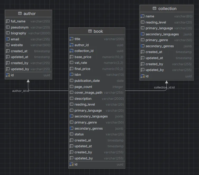Click the primary key icon of author id
Image resolution: width=199 pixels, height=175 pixels.
click(x=8, y=75)
